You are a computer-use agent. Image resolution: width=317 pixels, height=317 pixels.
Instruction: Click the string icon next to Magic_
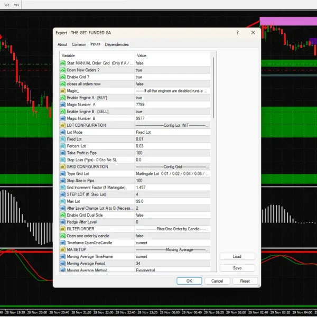(x=63, y=90)
